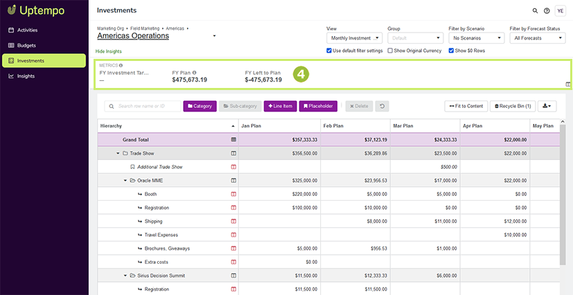Click the Sub-category button
This screenshot has height=295, width=573.
coord(240,106)
